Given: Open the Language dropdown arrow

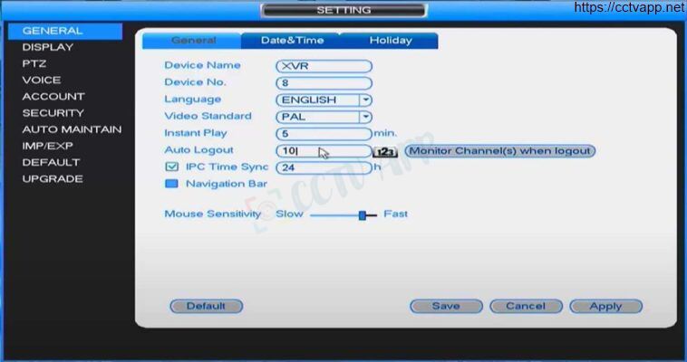Looking at the screenshot, I should click(x=365, y=100).
